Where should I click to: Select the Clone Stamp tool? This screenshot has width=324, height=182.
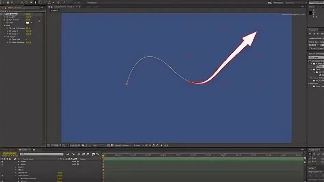click(49, 2)
